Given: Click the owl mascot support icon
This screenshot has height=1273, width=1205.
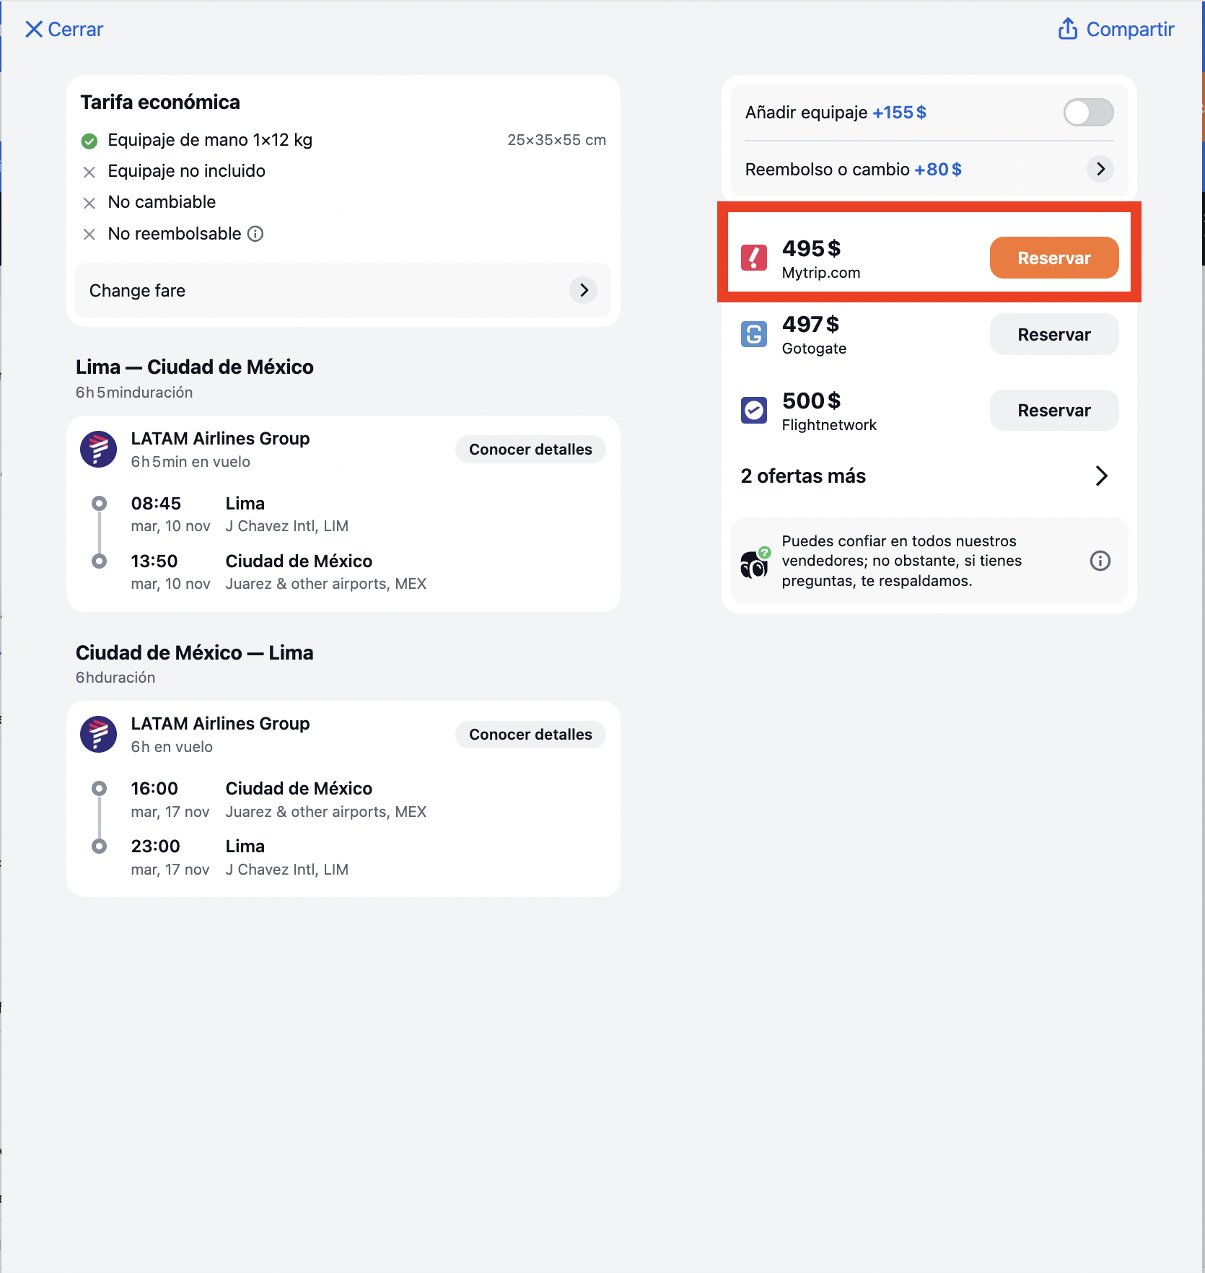Looking at the screenshot, I should point(755,563).
